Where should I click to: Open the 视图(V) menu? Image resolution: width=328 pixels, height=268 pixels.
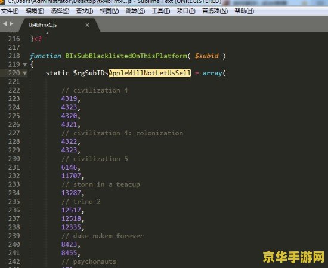point(109,11)
